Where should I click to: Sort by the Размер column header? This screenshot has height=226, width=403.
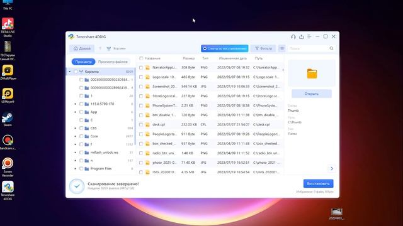(189, 58)
